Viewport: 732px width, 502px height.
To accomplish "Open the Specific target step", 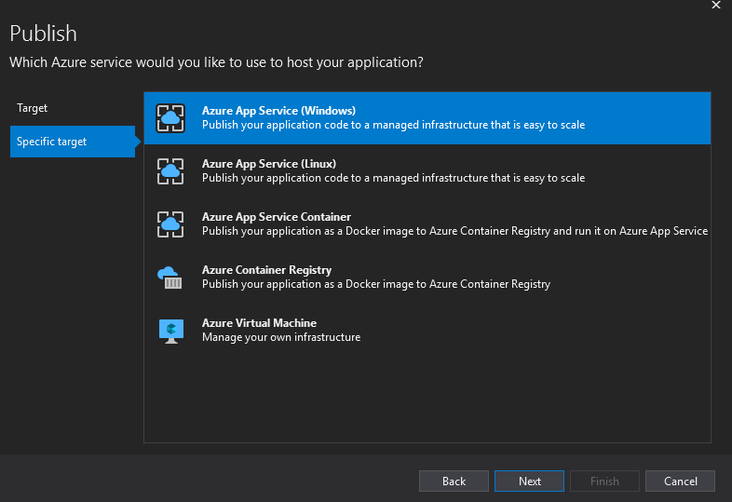I will (52, 142).
